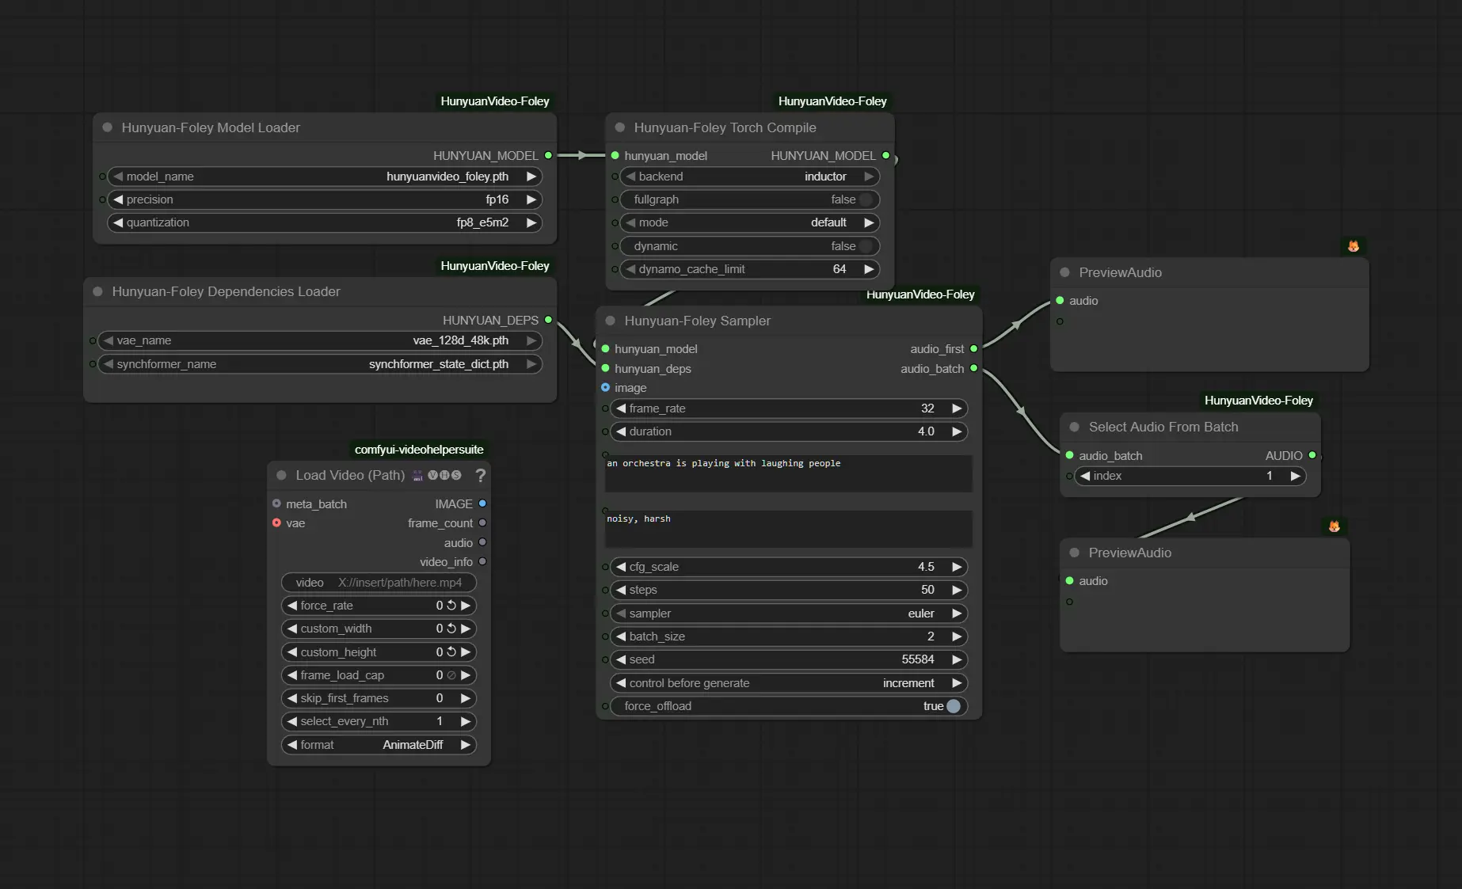
Task: Collapse the Select Audio From Batch node via its header dot
Action: pos(1074,427)
